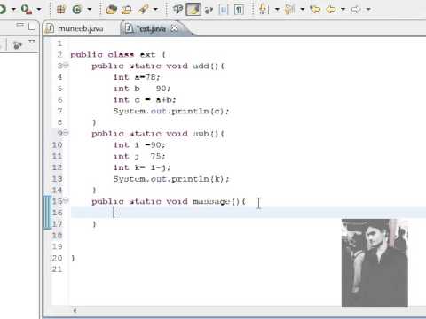
Task: Place cursor on empty line 16
Action: [x=248, y=213]
